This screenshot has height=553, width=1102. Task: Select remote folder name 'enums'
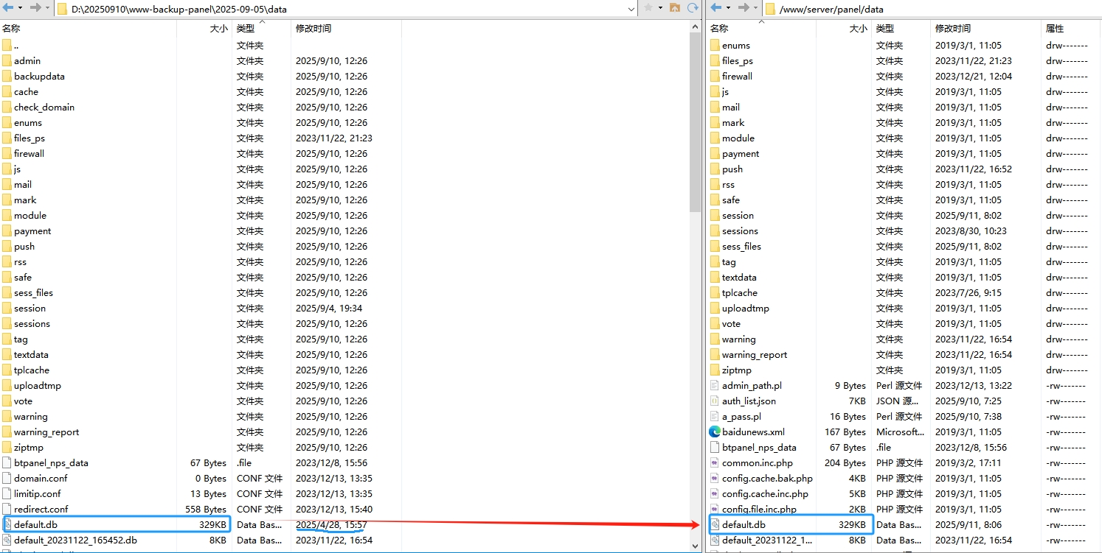point(736,46)
